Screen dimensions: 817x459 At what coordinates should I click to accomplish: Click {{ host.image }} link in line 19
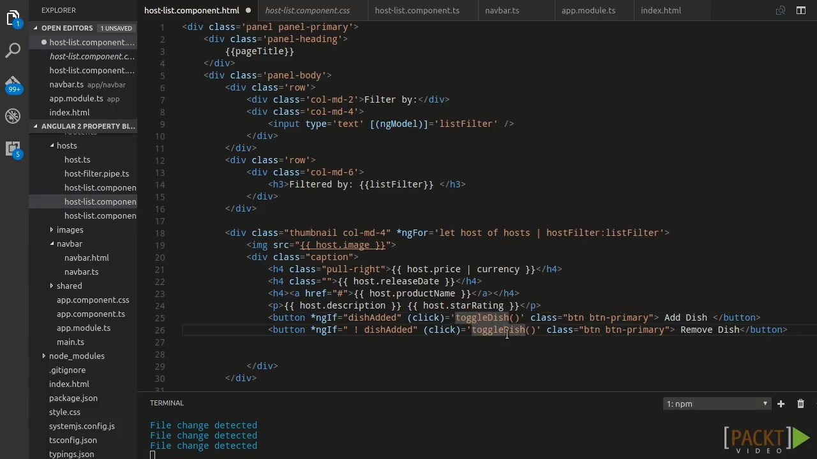click(x=343, y=245)
